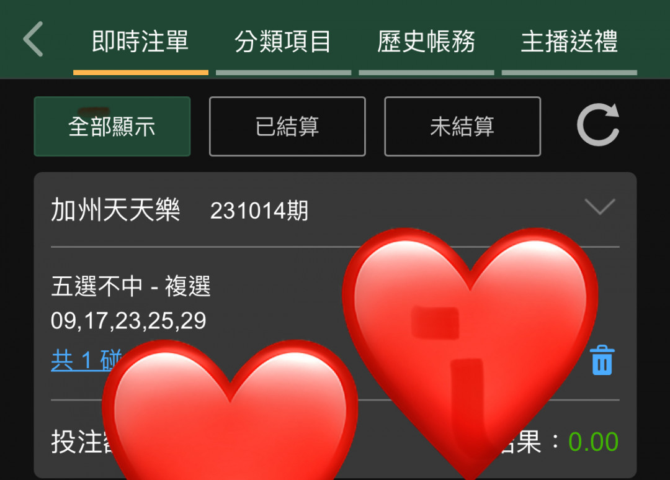Collapse the 加州天天樂 card with chevron
Screen dimensions: 670x480
[x=600, y=207]
